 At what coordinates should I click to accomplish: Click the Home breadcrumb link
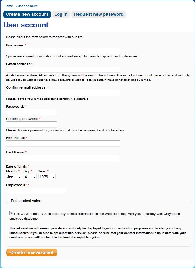point(9,6)
